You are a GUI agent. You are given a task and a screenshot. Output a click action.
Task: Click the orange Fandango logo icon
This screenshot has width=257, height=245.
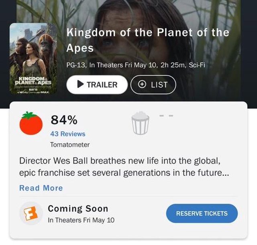click(x=31, y=214)
